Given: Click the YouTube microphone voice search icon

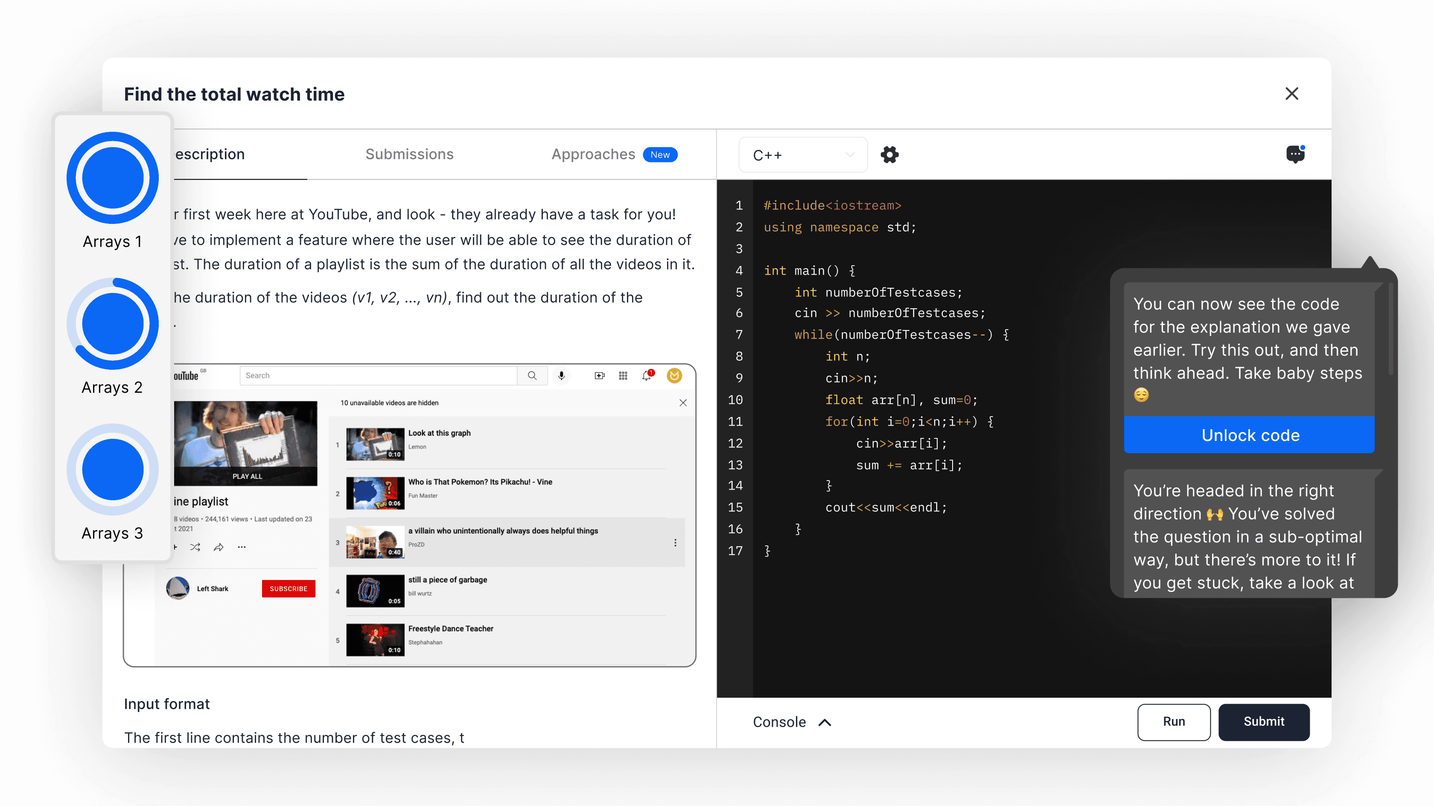Looking at the screenshot, I should click(562, 375).
